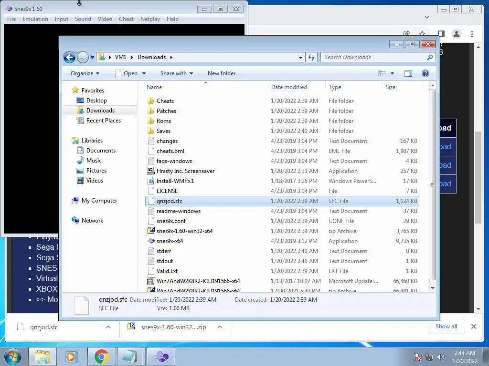Select the snes9x.conf file
This screenshot has width=489, height=366.
(x=171, y=221)
